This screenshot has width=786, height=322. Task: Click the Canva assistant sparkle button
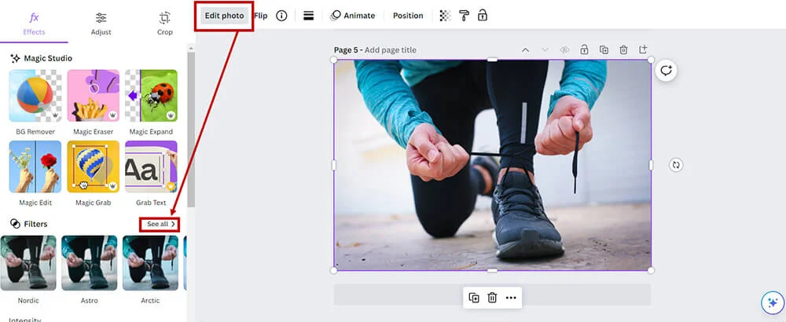click(769, 302)
